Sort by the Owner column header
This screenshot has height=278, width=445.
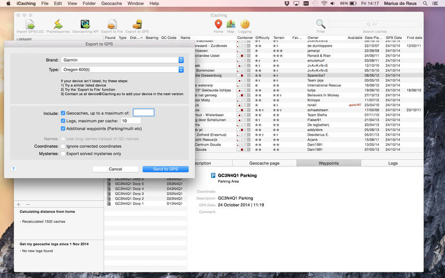(x=313, y=38)
